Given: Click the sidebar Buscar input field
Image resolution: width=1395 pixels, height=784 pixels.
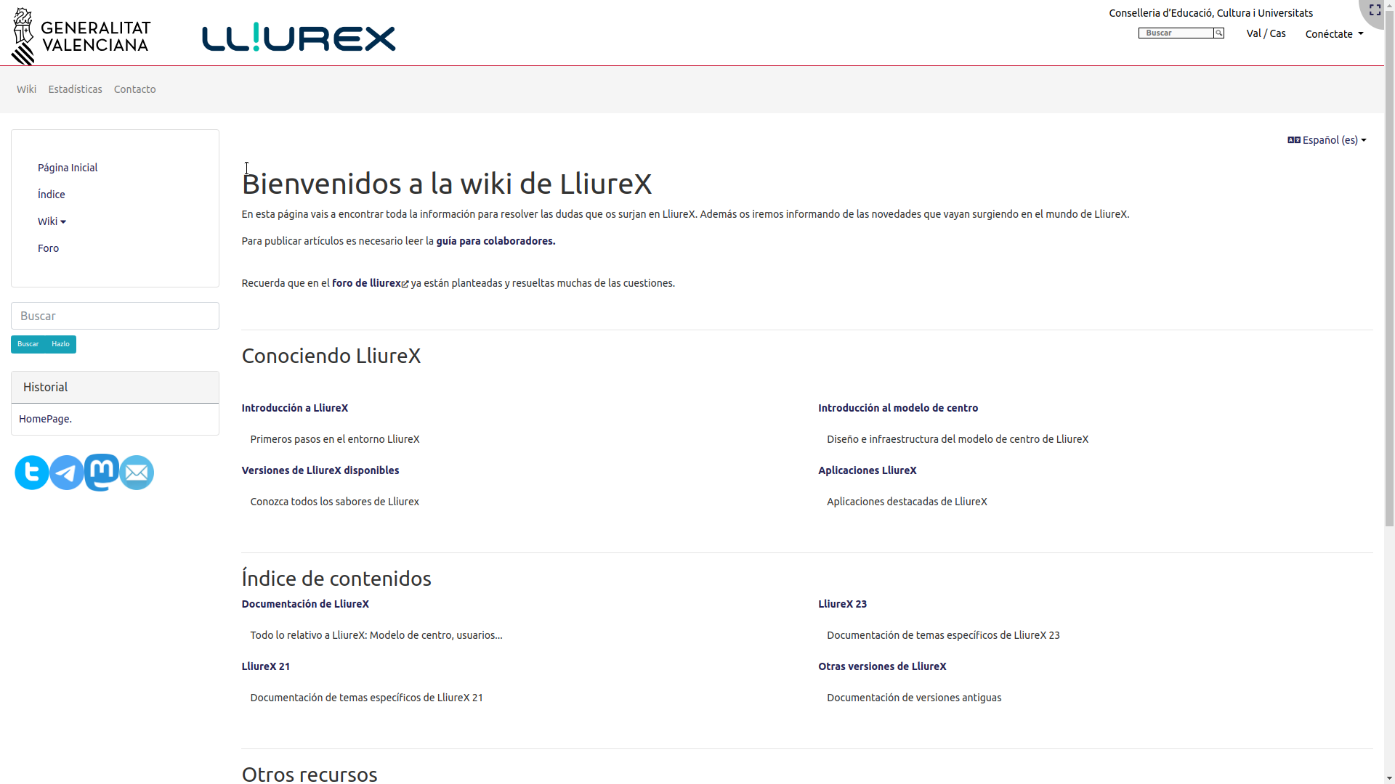Looking at the screenshot, I should [115, 316].
